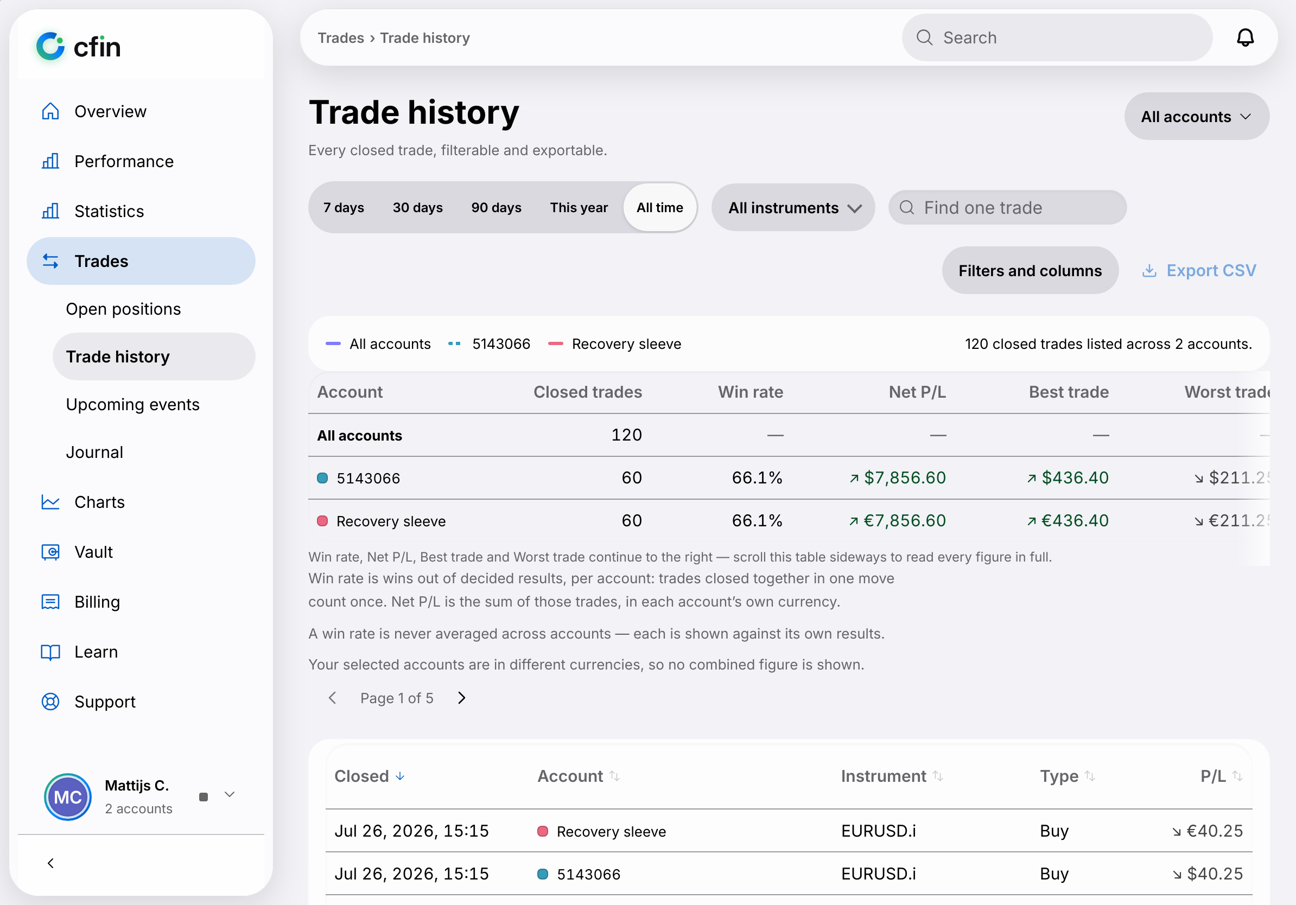The image size is (1296, 905).
Task: Click the Find one trade field
Action: [1008, 208]
